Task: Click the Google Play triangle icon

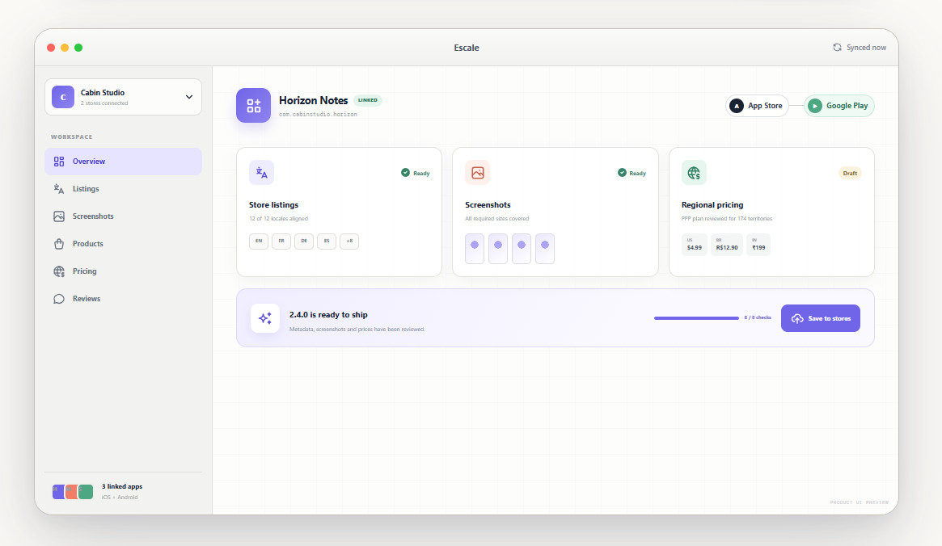Action: [814, 106]
